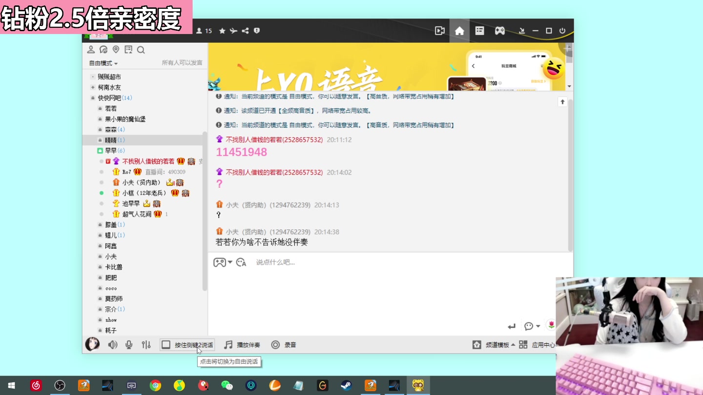Open the chat bubble style dropdown near send

538,326
